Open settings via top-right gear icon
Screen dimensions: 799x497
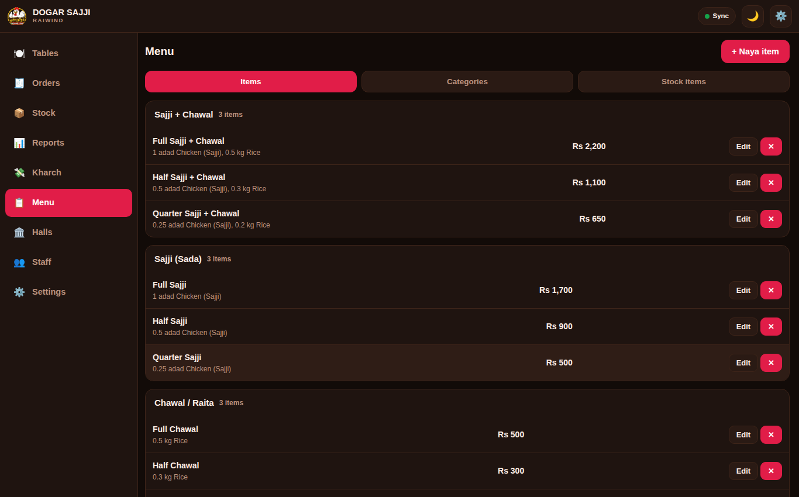coord(781,16)
